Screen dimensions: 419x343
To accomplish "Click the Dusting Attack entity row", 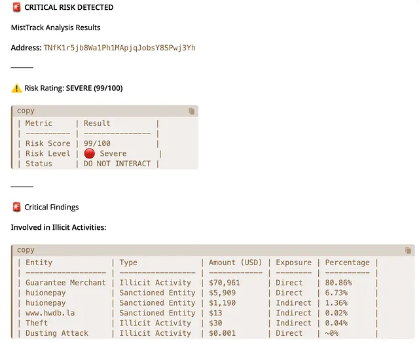I will click(58, 333).
